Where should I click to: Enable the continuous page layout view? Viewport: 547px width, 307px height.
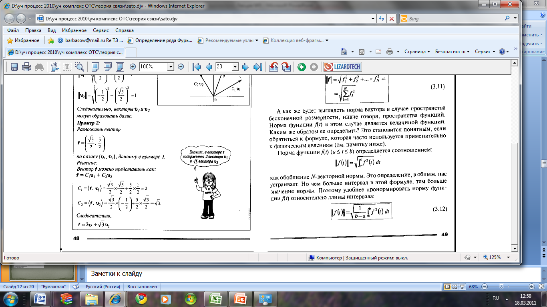(x=107, y=67)
